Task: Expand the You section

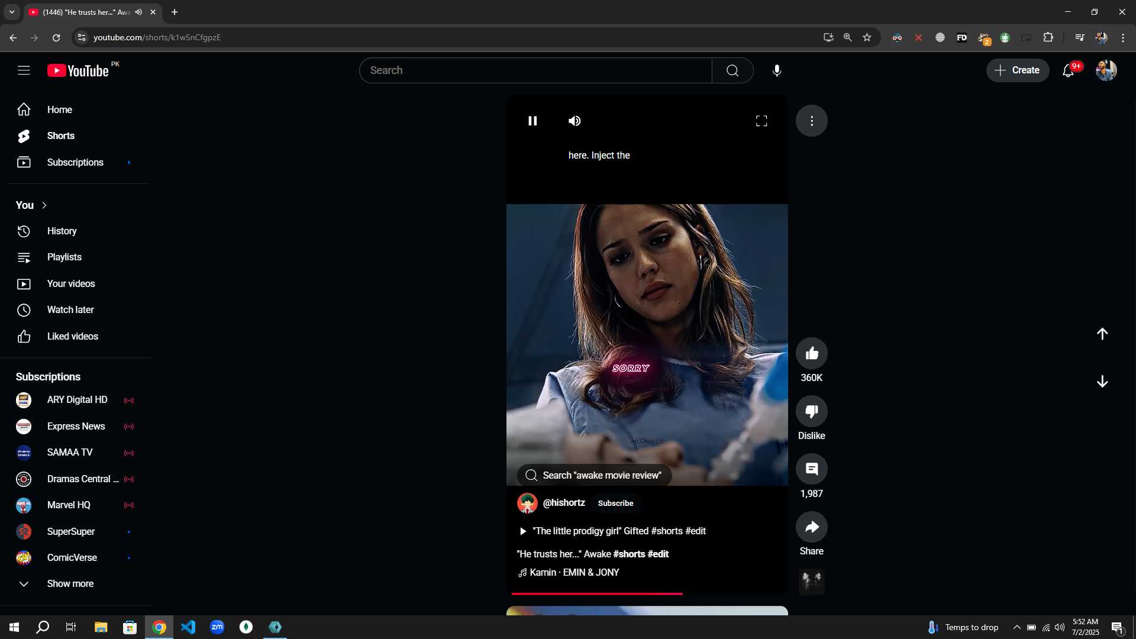Action: [x=31, y=205]
